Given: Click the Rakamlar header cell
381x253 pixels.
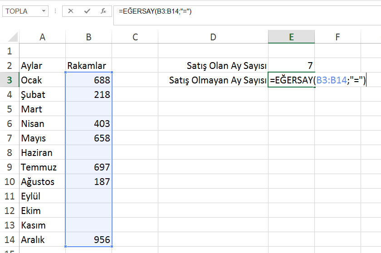Looking at the screenshot, I should 89,66.
